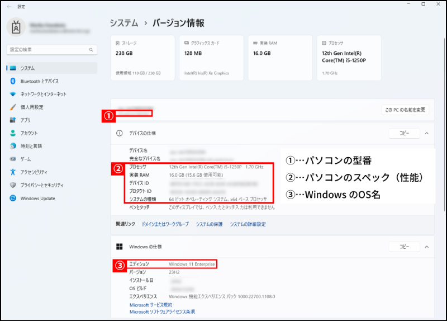Image resolution: width=447 pixels, height=321 pixels.
Task: Click the アカウント person icon
Action: pos(13,133)
